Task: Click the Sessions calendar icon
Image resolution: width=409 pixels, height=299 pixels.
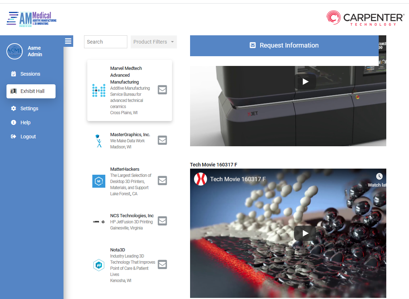Action: coord(14,74)
